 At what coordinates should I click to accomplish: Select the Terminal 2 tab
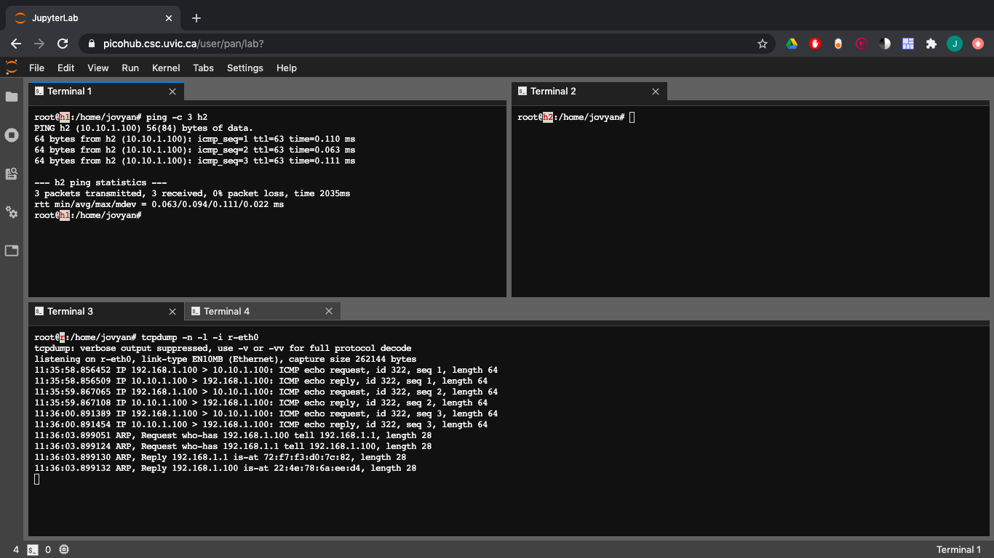553,91
